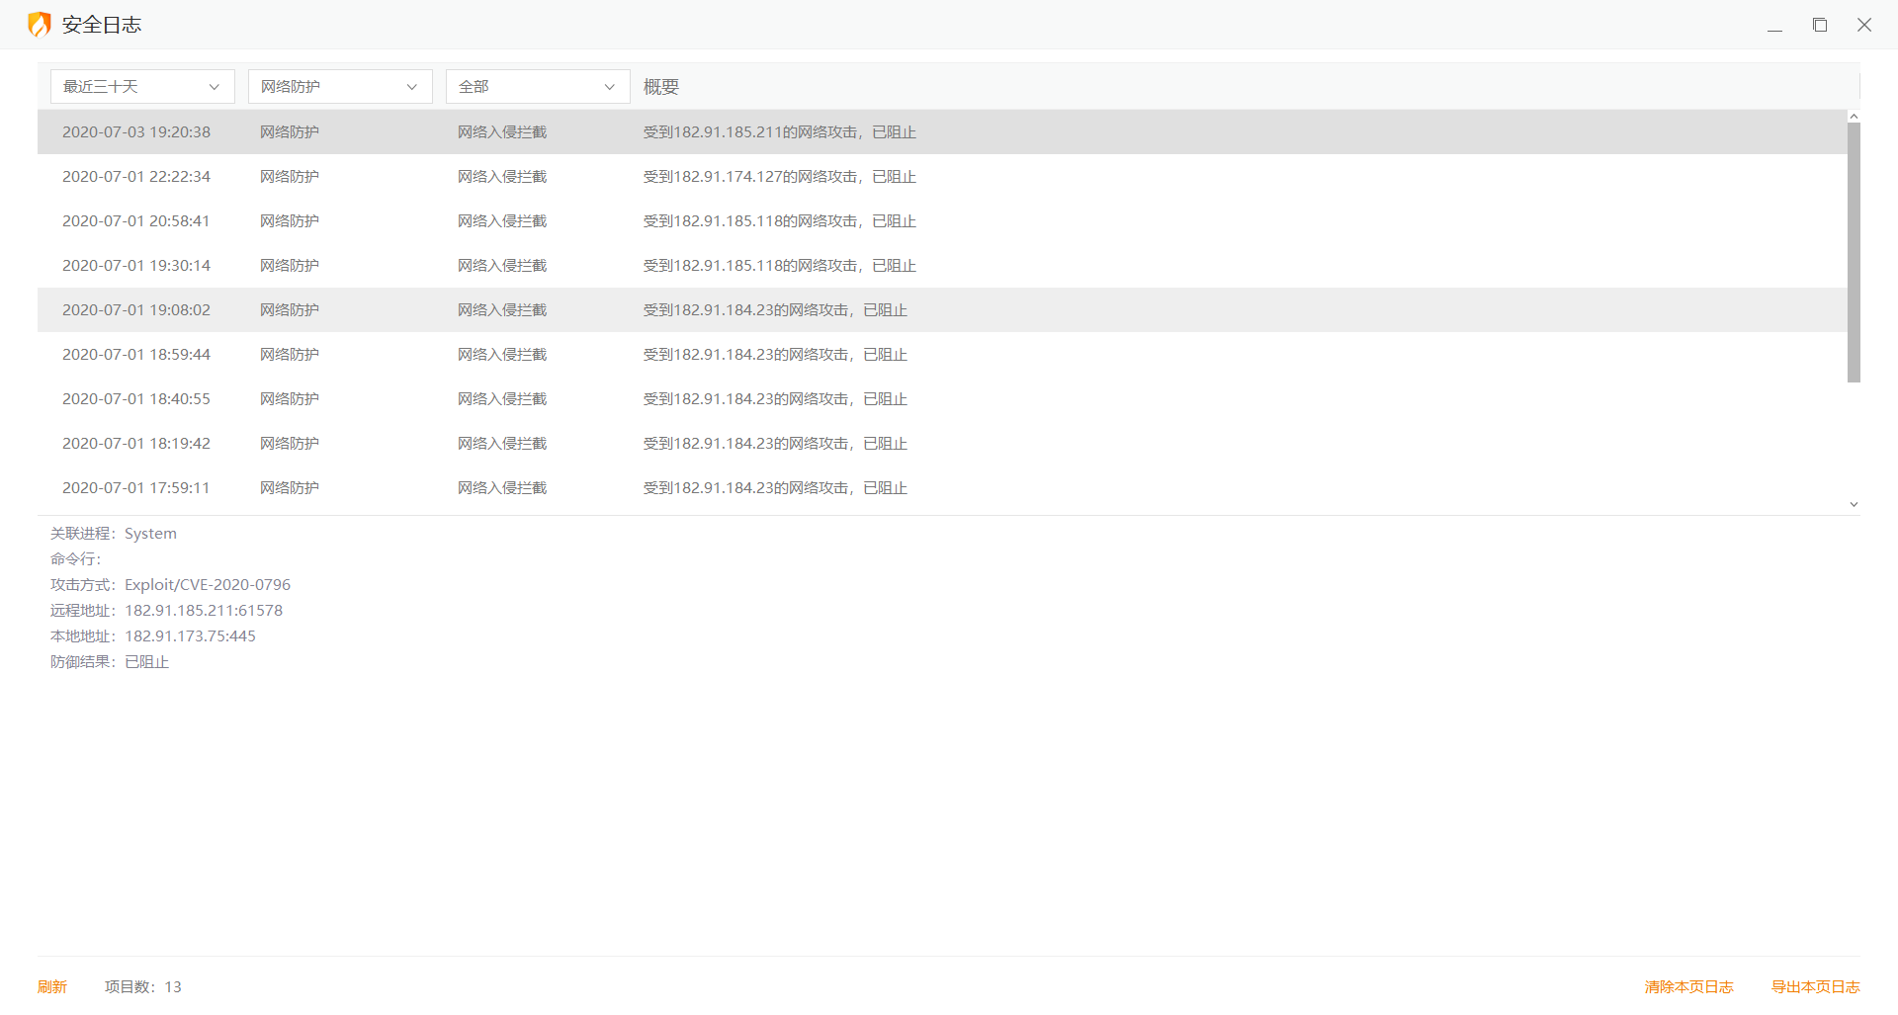Select the 2020-07-03 19:20:38 log entry
1898x1015 pixels.
(942, 131)
